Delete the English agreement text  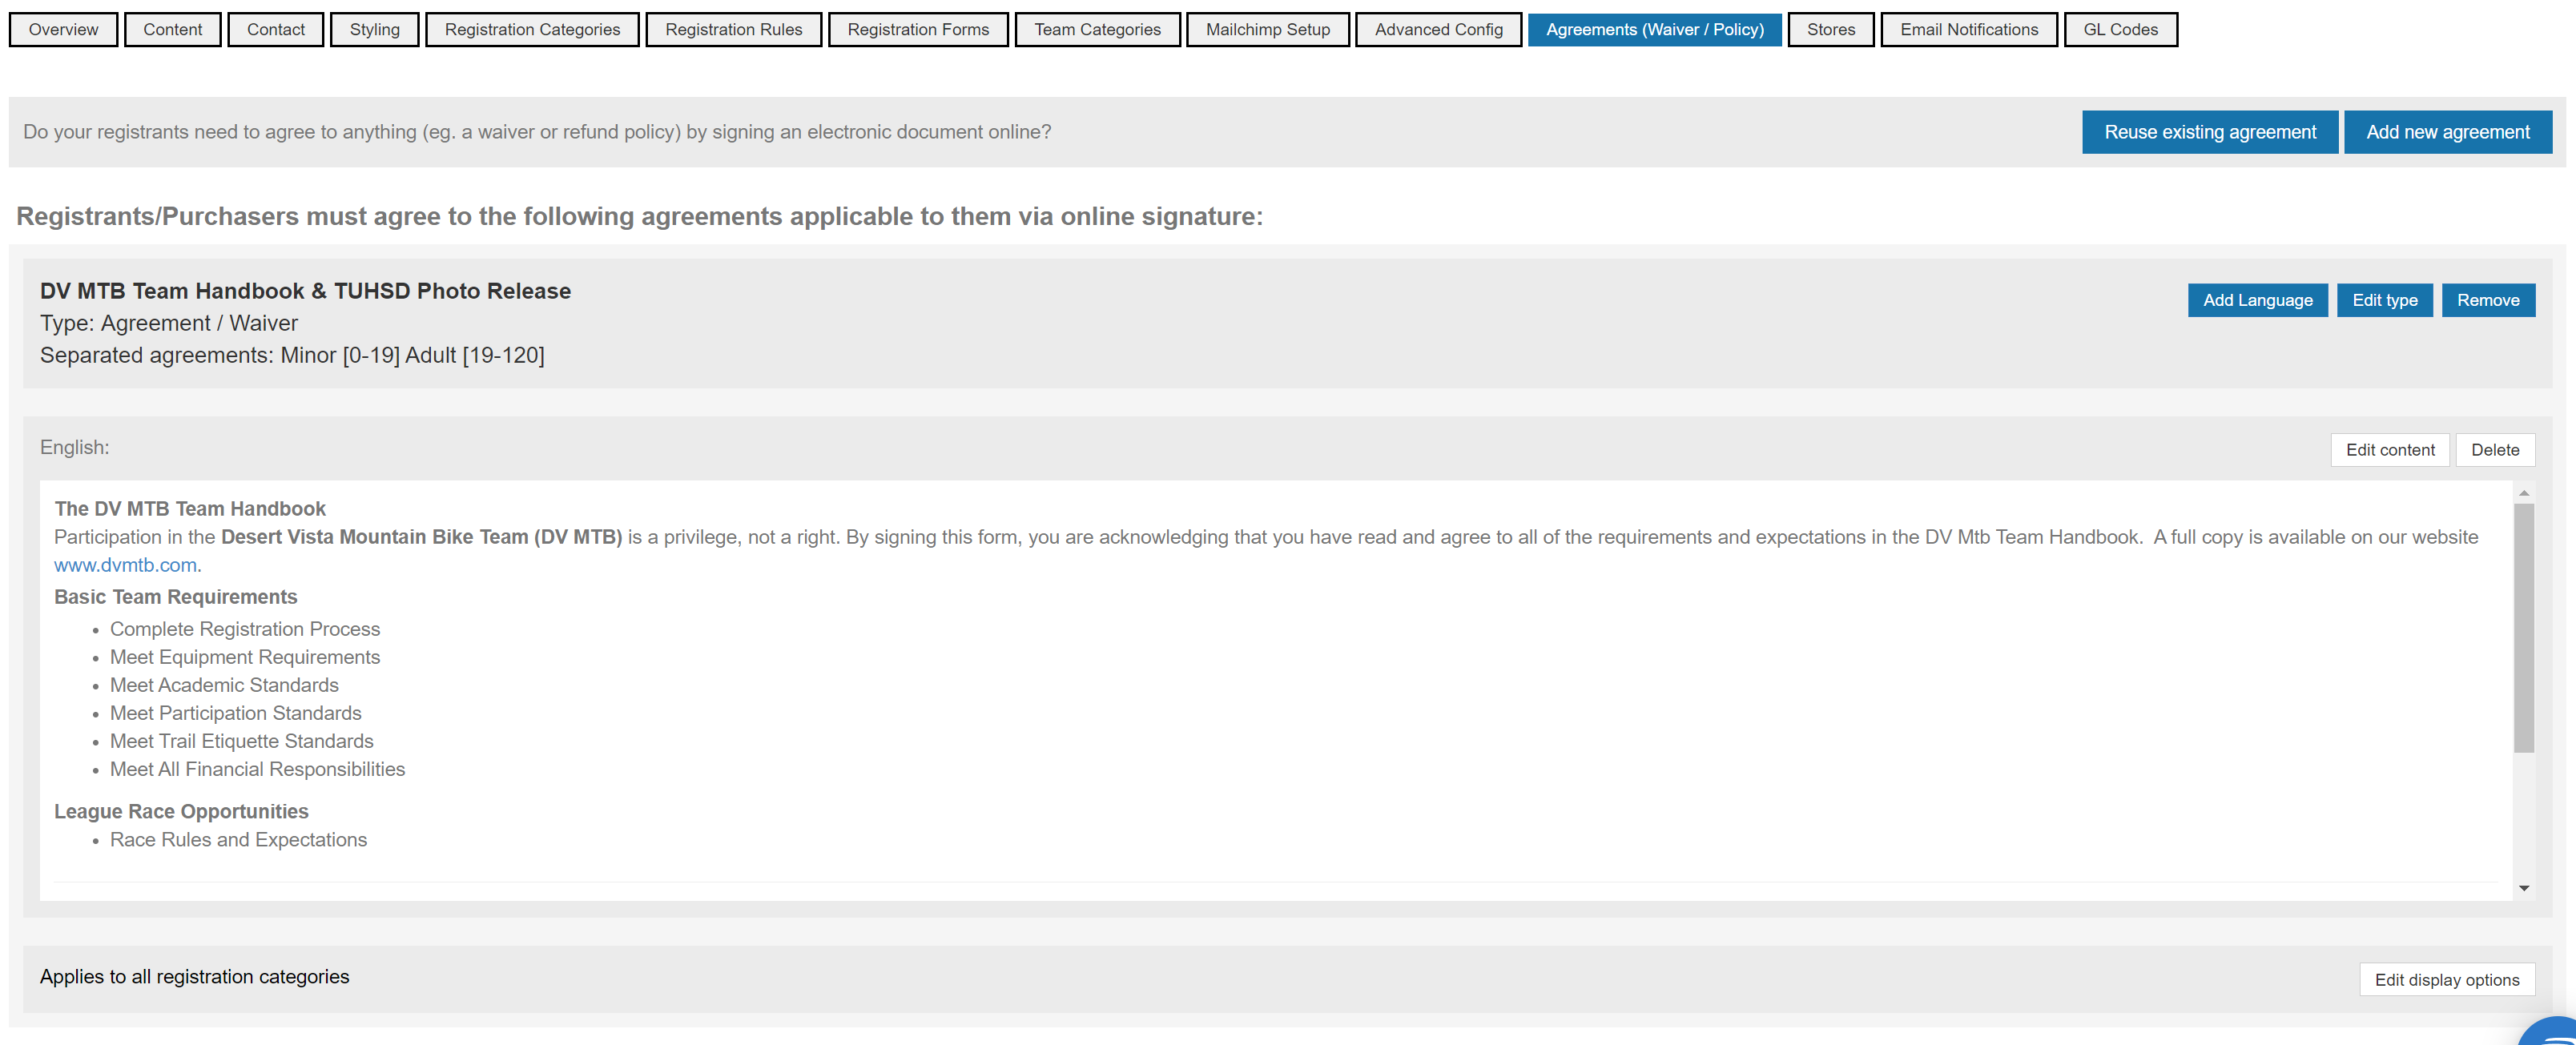point(2494,450)
